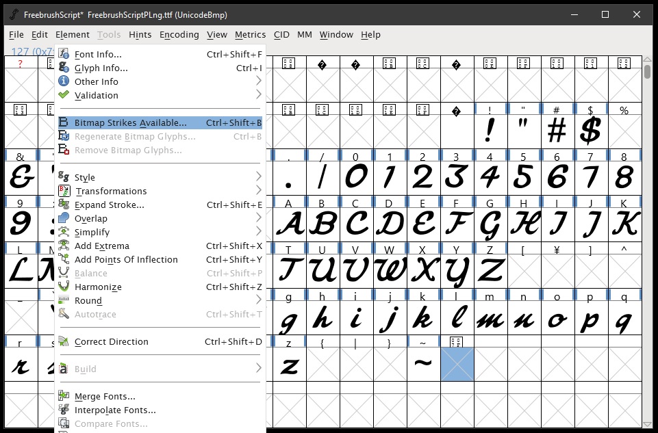
Task: Click the Glyph Info icon
Action: coord(64,68)
